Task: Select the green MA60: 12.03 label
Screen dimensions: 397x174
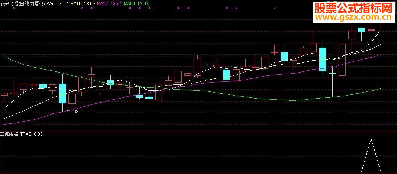Action: pyautogui.click(x=137, y=4)
